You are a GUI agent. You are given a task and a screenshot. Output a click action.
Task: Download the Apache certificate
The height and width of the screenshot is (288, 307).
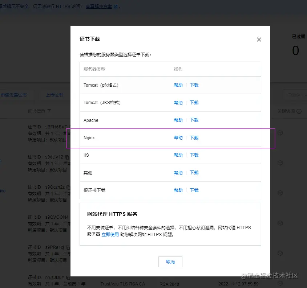(x=194, y=120)
